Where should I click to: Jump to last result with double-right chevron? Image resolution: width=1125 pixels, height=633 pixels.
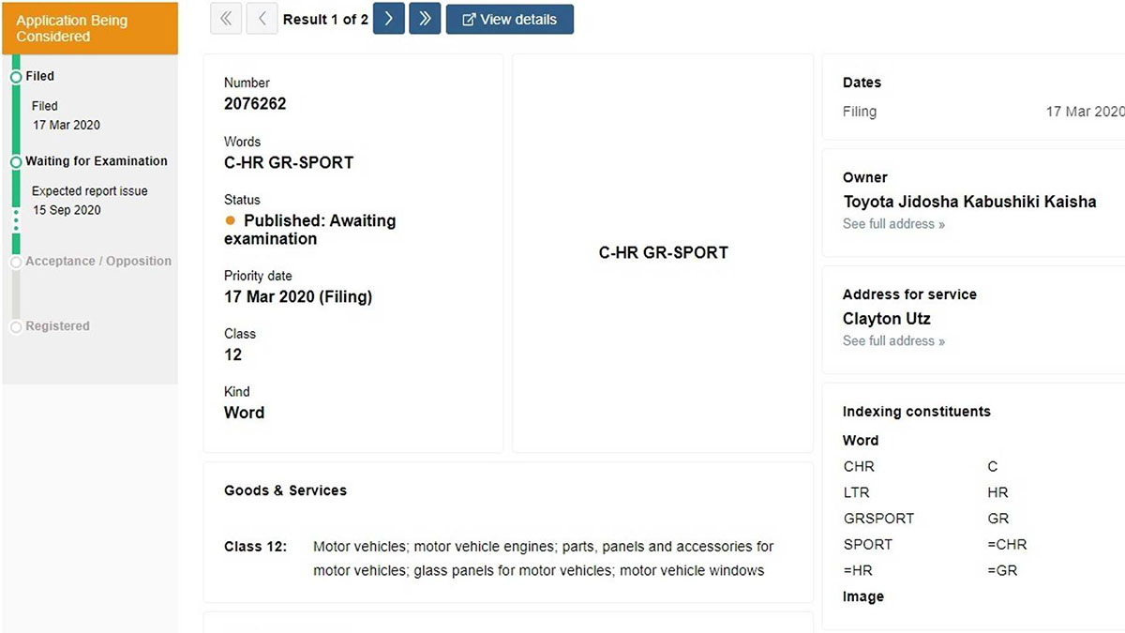click(x=425, y=19)
